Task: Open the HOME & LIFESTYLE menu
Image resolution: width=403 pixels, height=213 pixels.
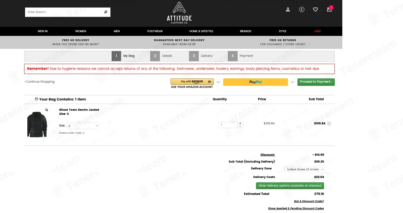Action: (201, 31)
